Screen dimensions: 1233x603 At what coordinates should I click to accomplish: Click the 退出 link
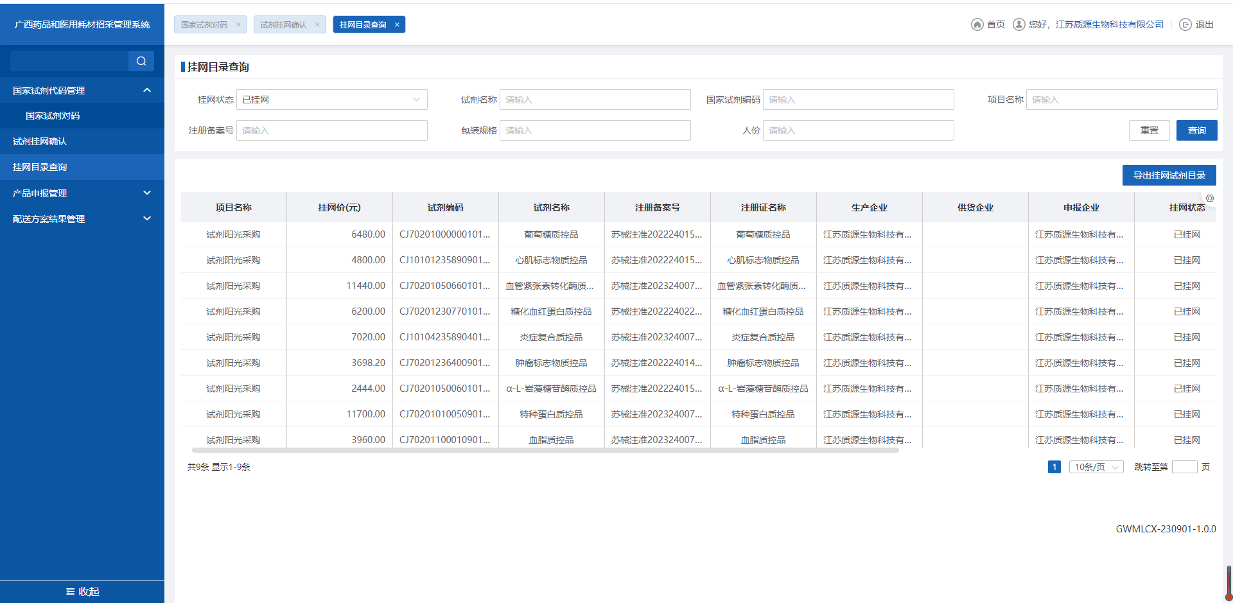[x=1205, y=24]
